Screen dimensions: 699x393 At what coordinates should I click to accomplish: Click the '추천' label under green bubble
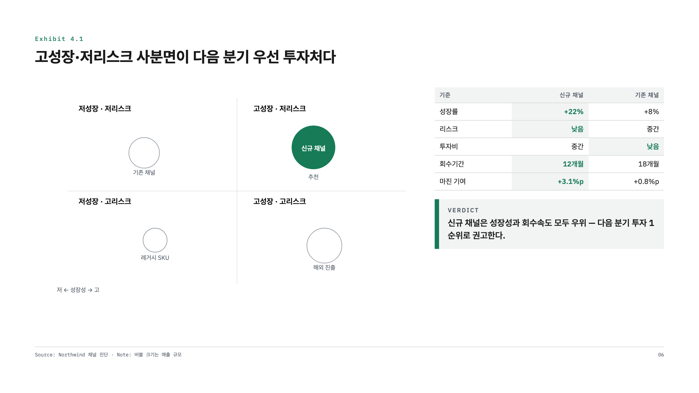pos(313,177)
